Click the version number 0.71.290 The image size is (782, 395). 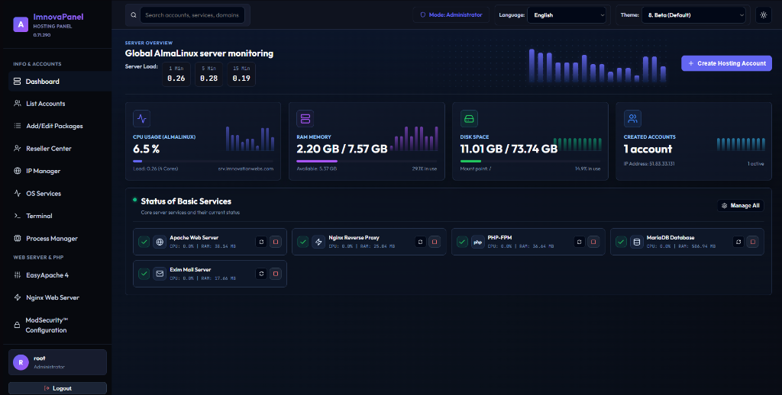coord(42,35)
